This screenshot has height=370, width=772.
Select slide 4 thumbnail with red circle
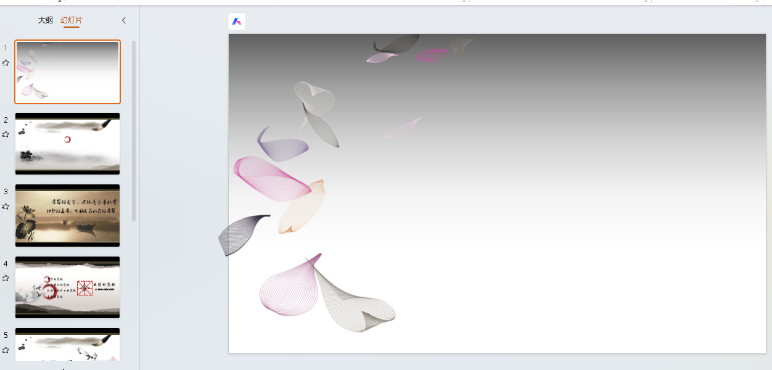[x=68, y=287]
